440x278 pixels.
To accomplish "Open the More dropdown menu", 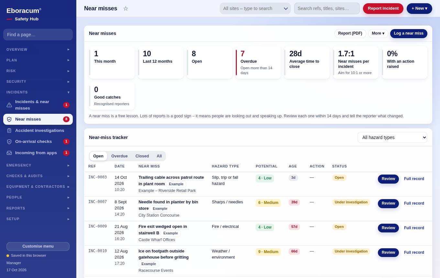I will click(378, 34).
